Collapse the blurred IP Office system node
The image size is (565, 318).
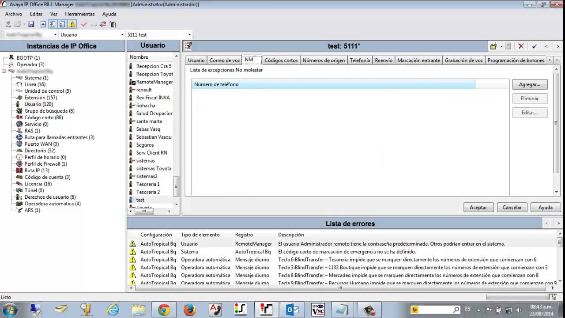click(4, 71)
